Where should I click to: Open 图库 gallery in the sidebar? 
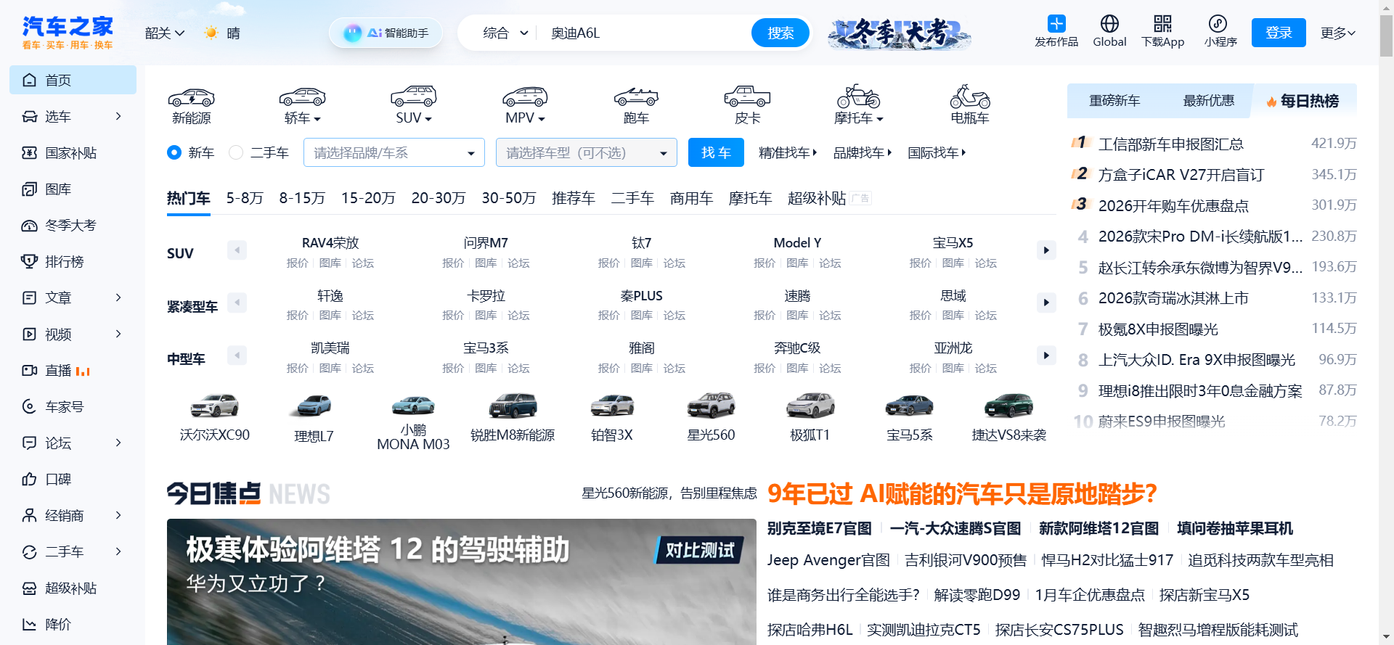tap(73, 189)
